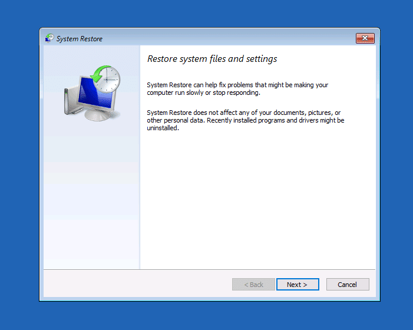Screen dimensions: 413x330
Task: Click the vertical divider beside the left panel
Action: (140, 177)
